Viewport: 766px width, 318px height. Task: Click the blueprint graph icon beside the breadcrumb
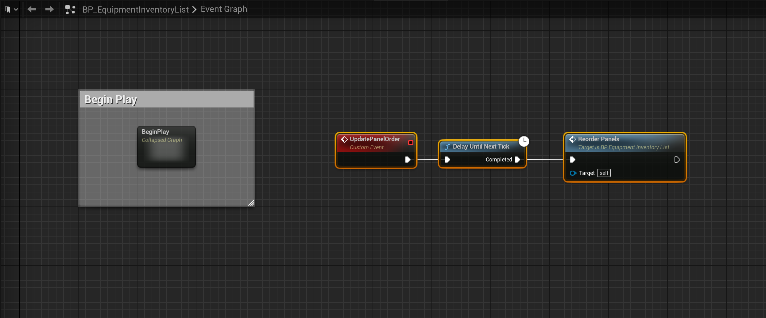point(70,10)
